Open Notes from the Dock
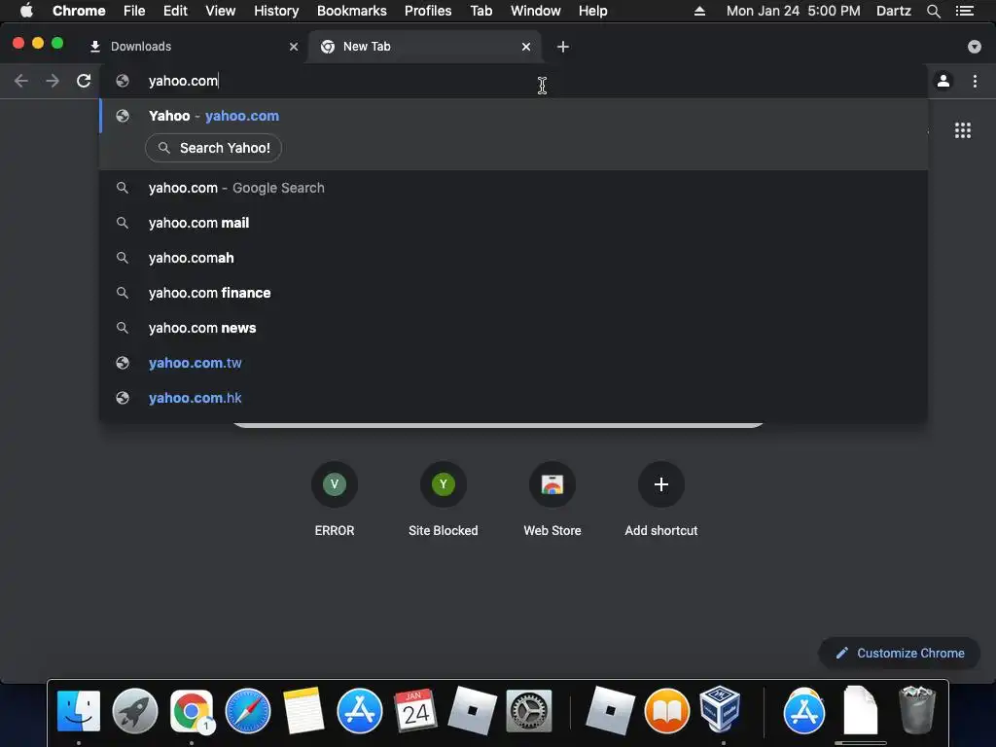The width and height of the screenshot is (996, 747). [x=303, y=711]
